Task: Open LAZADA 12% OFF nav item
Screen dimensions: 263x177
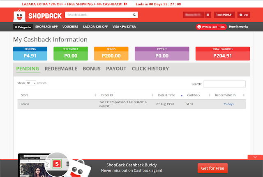Action: click(x=95, y=27)
